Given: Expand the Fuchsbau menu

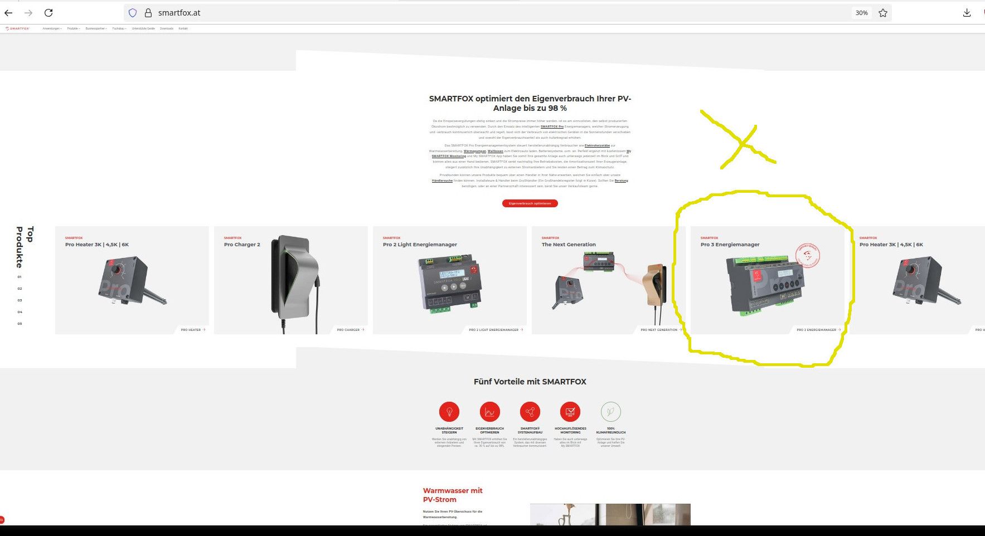Looking at the screenshot, I should click(x=119, y=28).
